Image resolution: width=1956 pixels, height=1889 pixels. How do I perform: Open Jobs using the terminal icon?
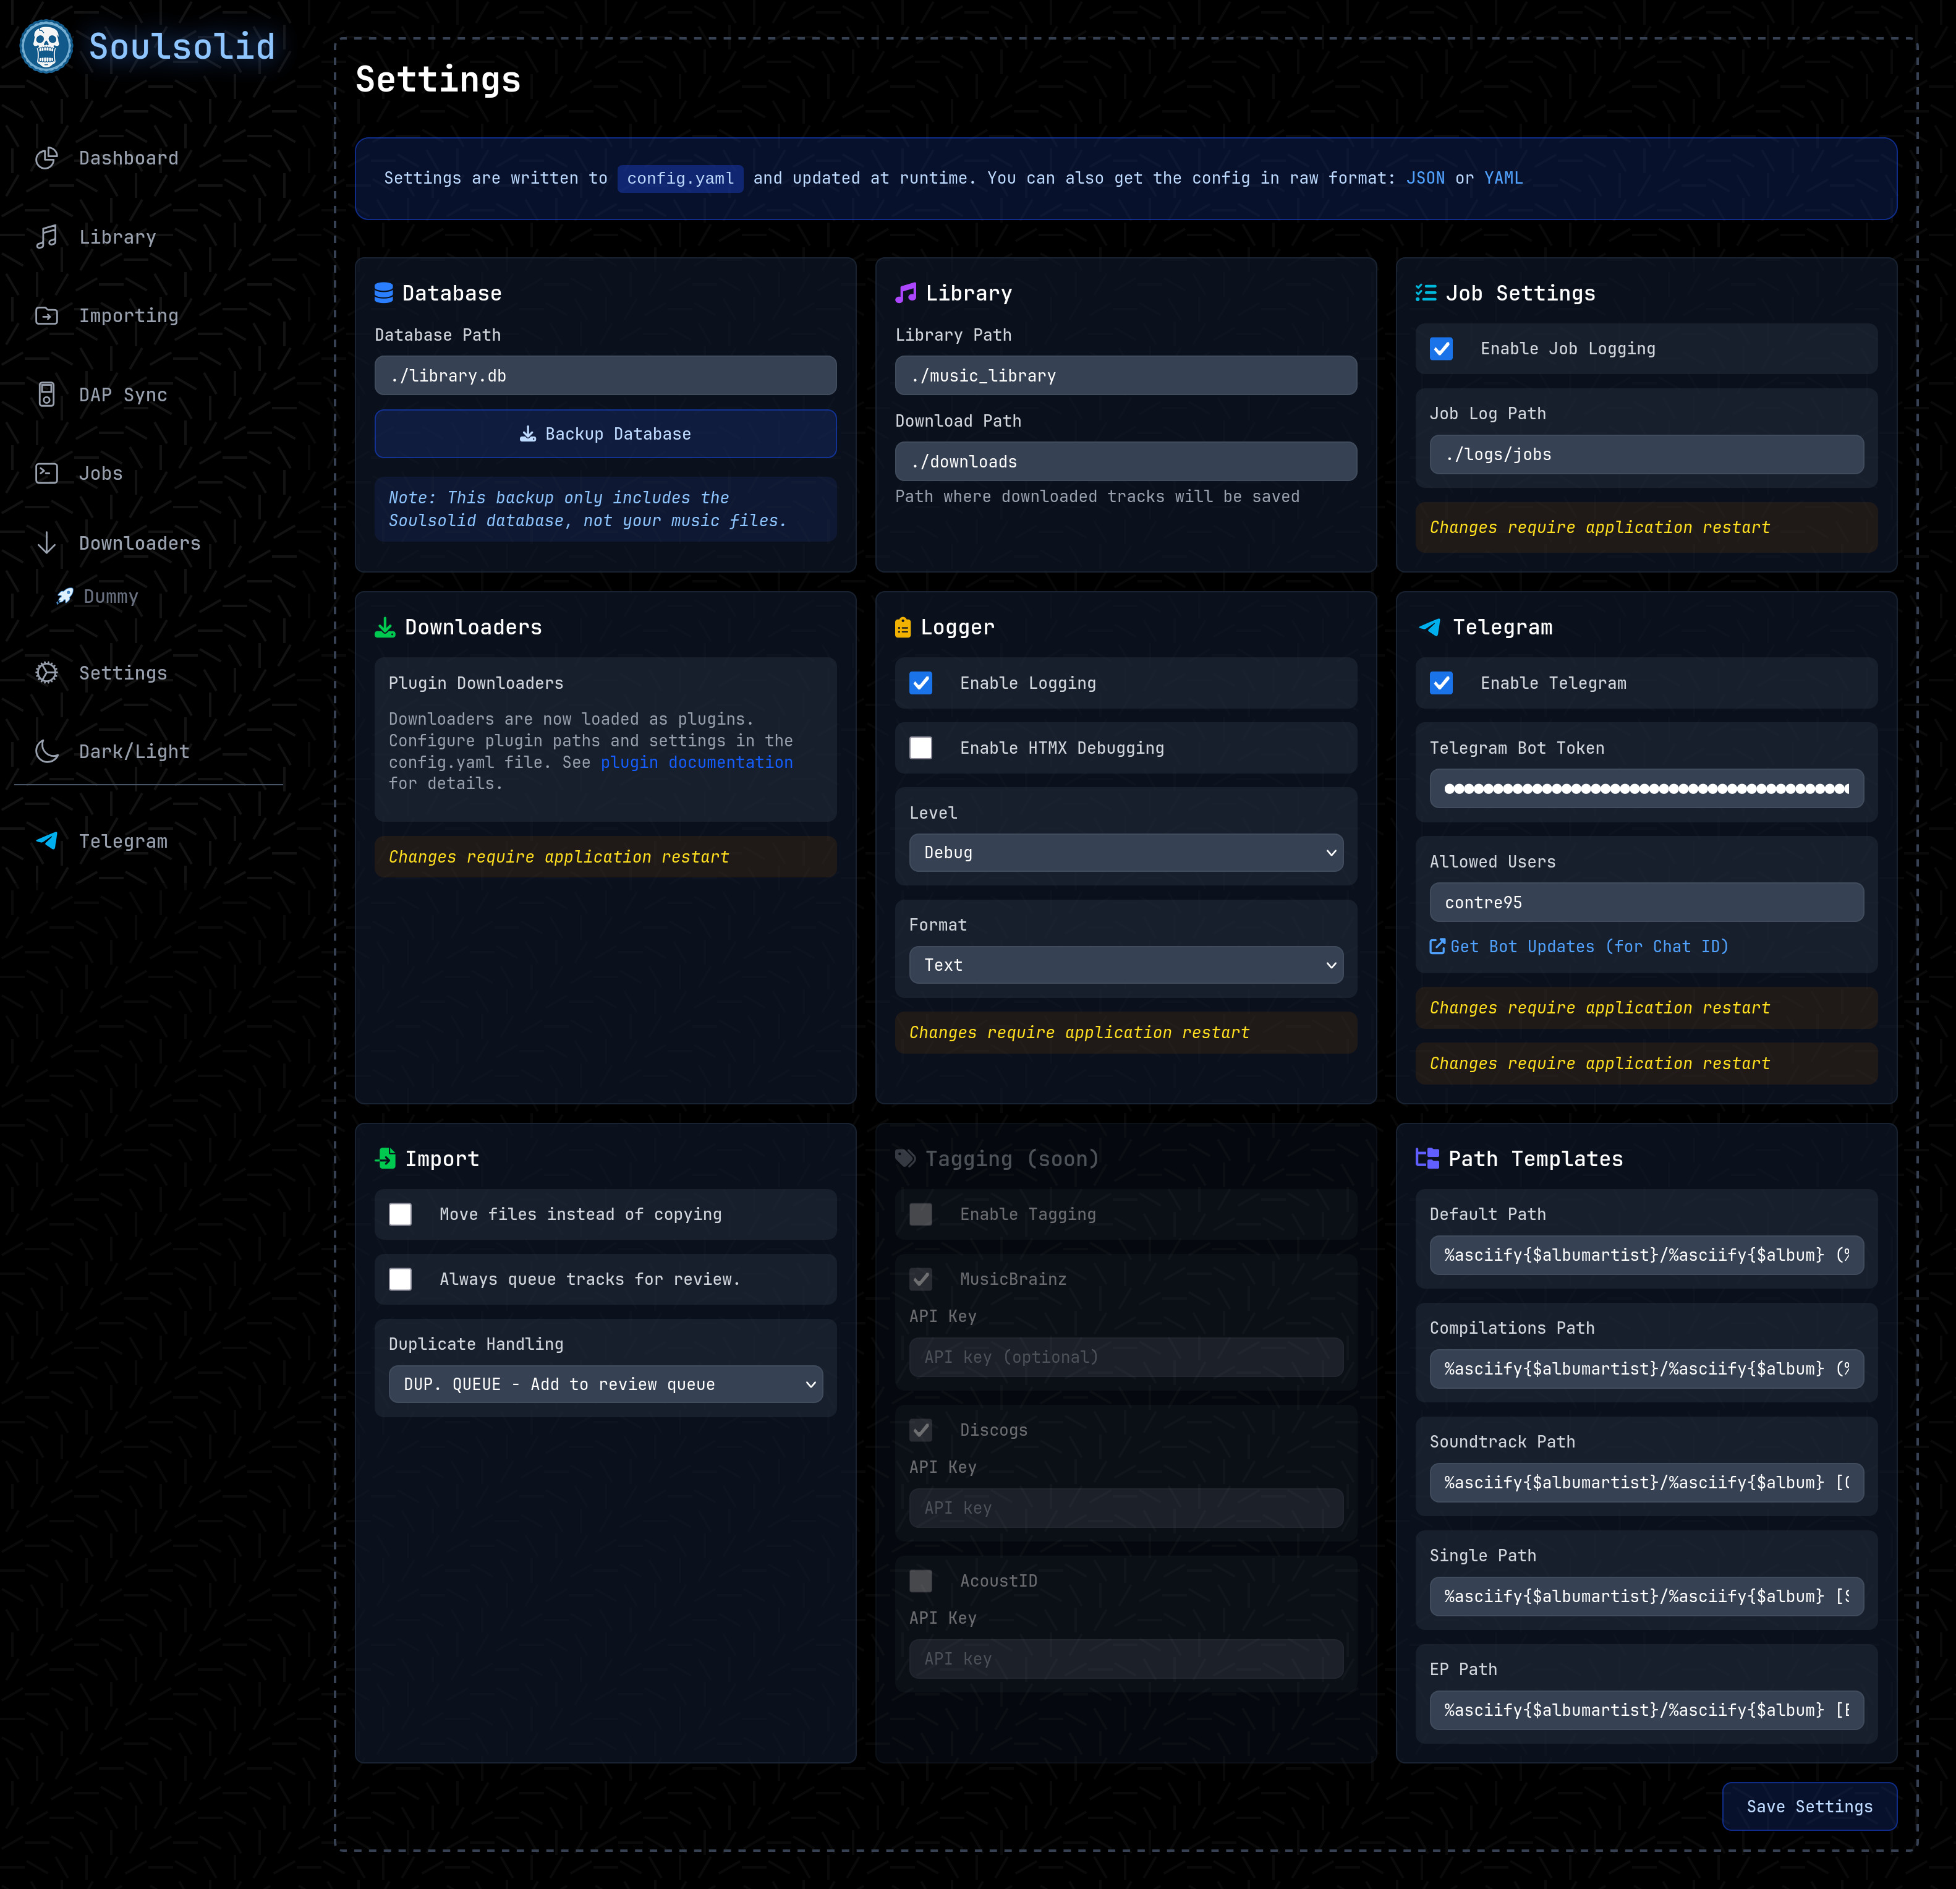tap(47, 473)
